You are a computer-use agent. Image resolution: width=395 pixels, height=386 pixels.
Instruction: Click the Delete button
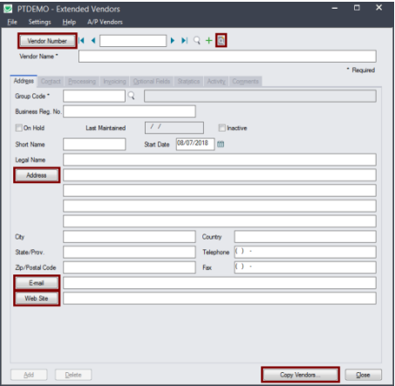point(73,375)
